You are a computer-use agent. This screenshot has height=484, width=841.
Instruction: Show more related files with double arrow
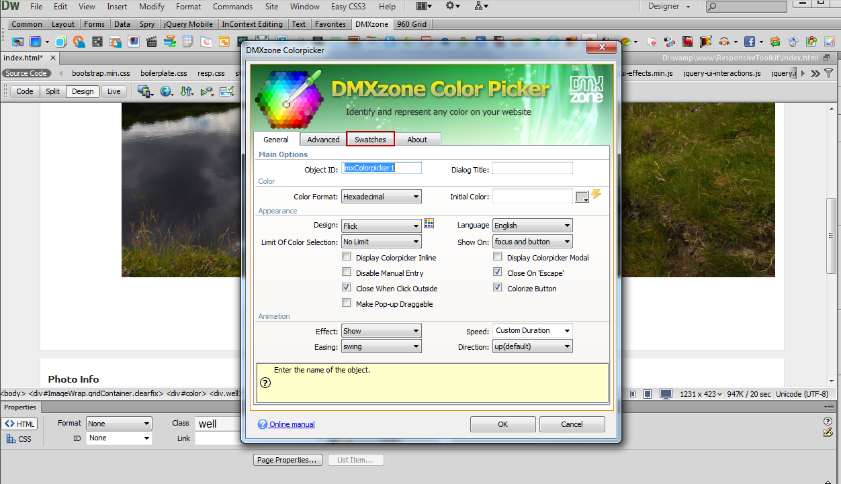pyautogui.click(x=815, y=73)
